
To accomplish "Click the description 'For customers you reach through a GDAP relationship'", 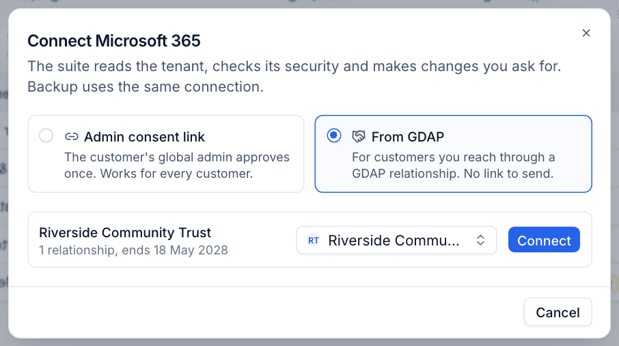I will point(454,165).
